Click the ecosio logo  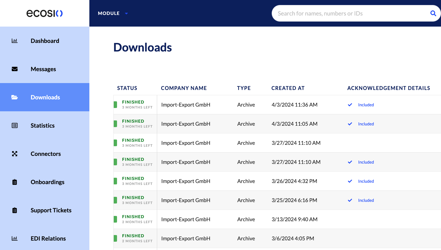point(45,13)
